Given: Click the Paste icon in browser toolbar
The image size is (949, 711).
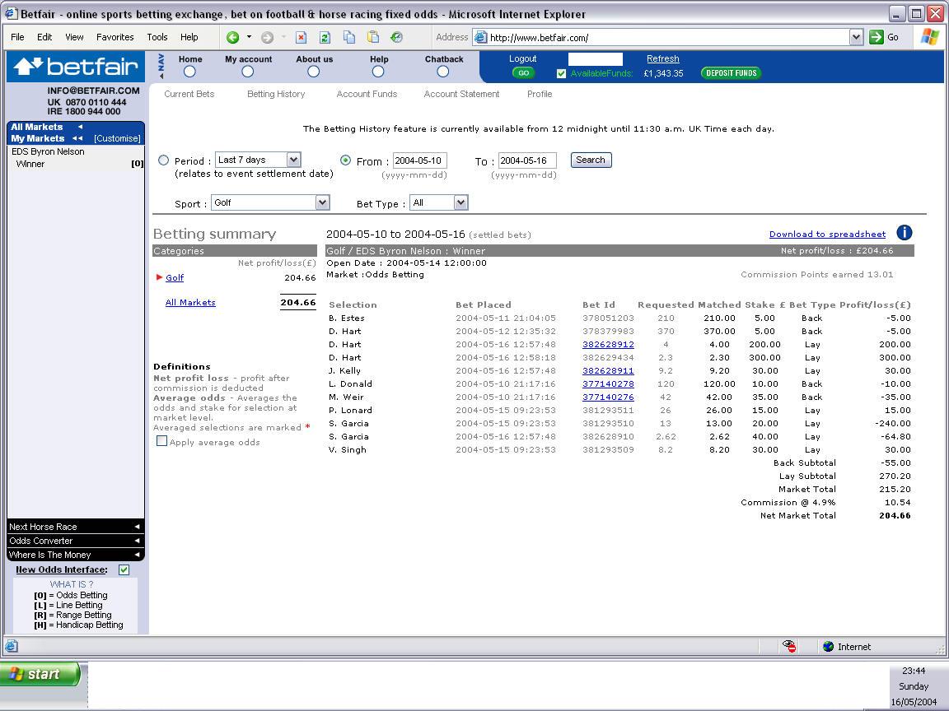Looking at the screenshot, I should [373, 37].
